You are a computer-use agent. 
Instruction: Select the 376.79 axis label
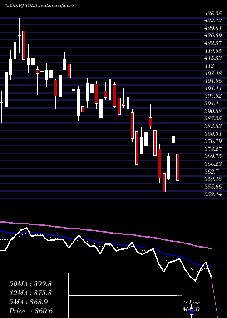(x=213, y=141)
